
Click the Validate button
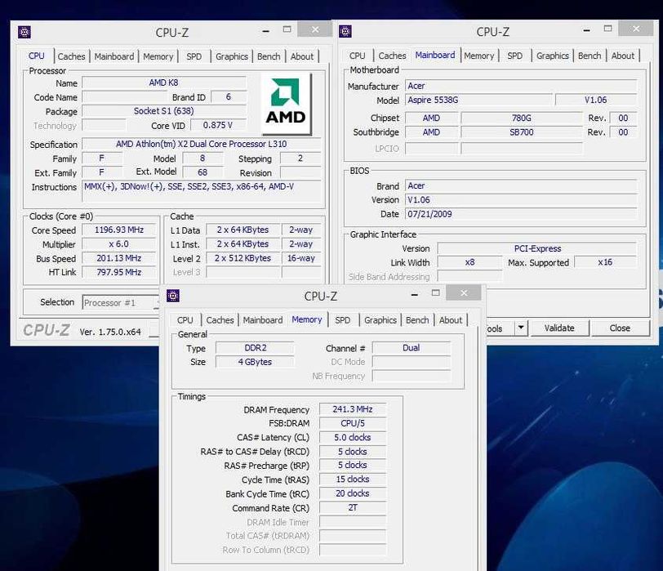click(559, 328)
